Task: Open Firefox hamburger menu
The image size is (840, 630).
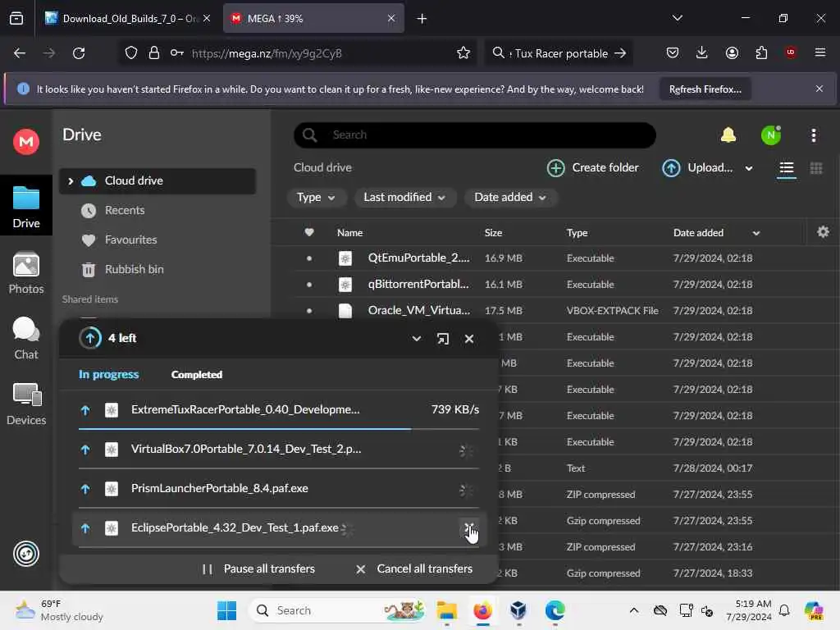Action: [x=819, y=52]
